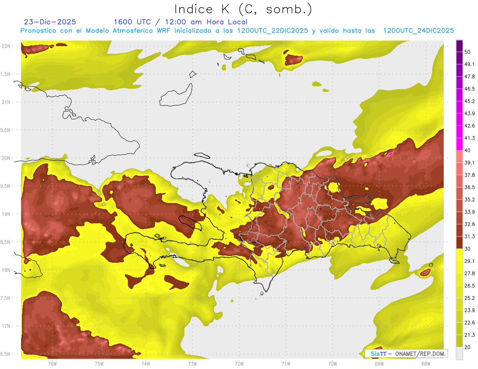This screenshot has height=369, width=478.
Task: Click the '68W' longitude label
Action: [426, 363]
